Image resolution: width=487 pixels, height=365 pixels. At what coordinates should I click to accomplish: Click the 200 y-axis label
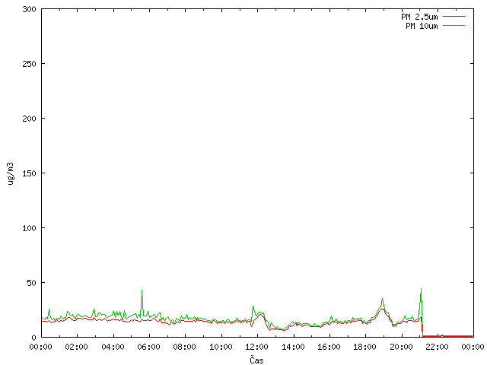[x=29, y=119]
